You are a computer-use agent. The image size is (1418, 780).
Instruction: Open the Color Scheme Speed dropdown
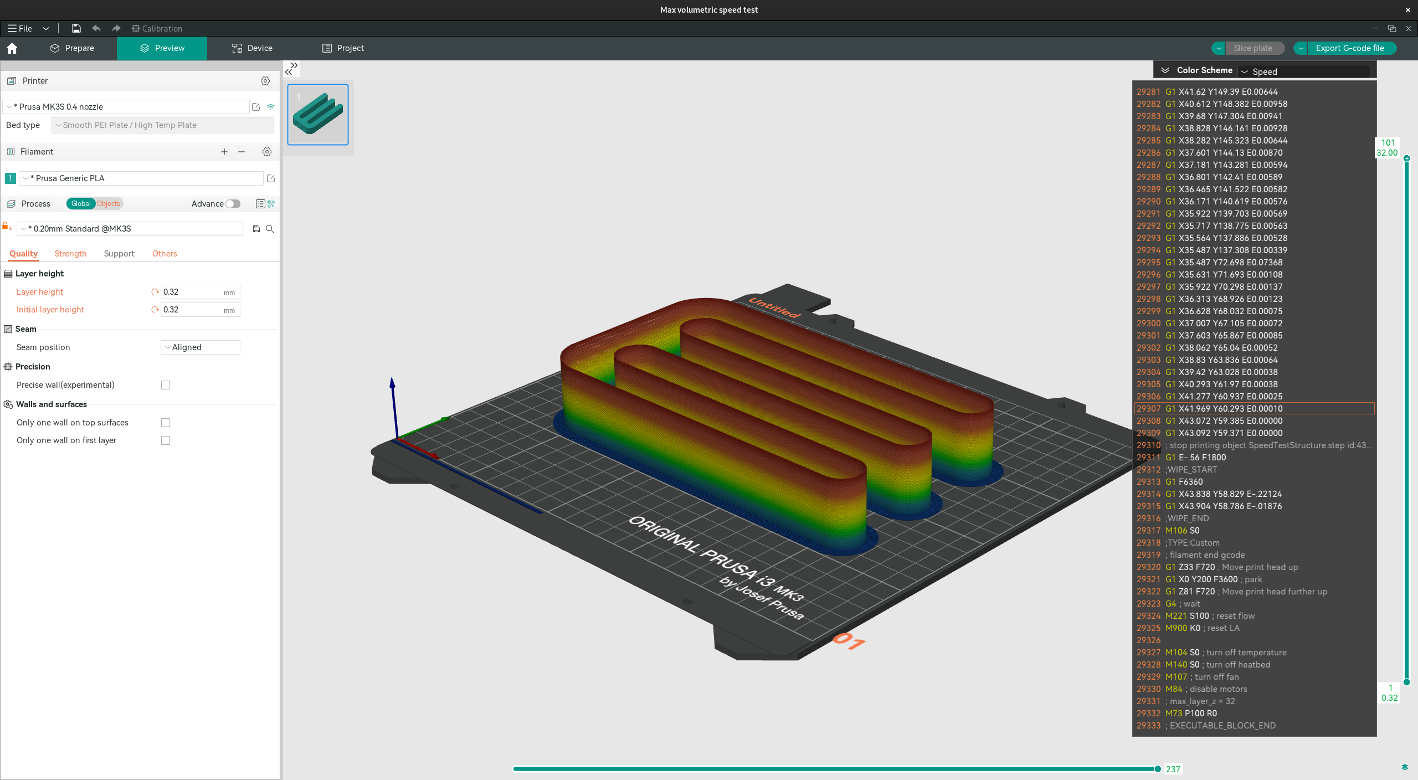(1304, 71)
